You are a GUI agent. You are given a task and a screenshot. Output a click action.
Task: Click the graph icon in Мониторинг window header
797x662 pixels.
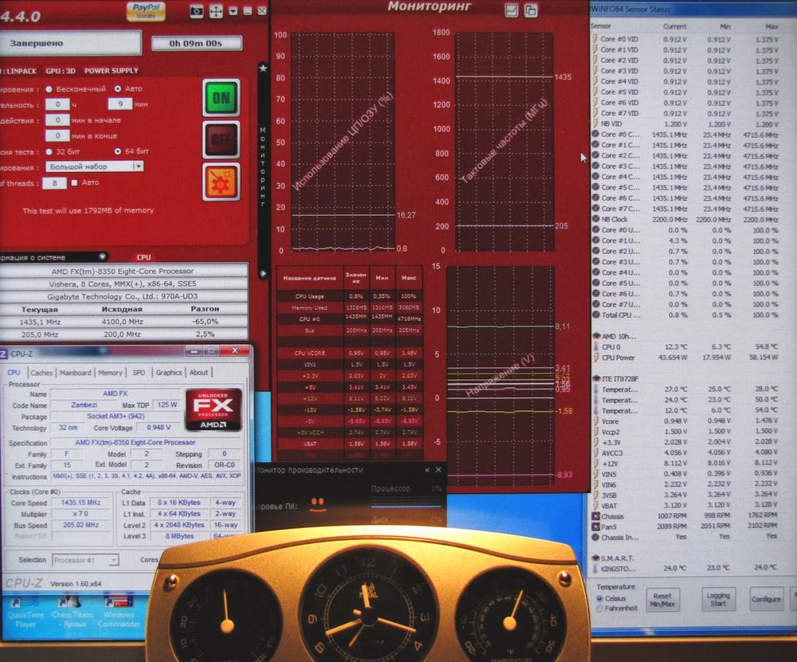tap(512, 10)
